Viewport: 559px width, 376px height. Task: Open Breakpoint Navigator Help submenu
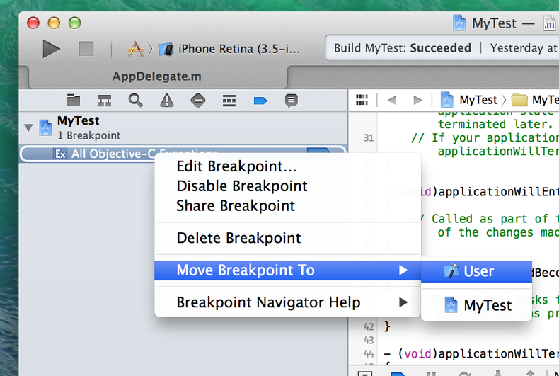click(288, 302)
